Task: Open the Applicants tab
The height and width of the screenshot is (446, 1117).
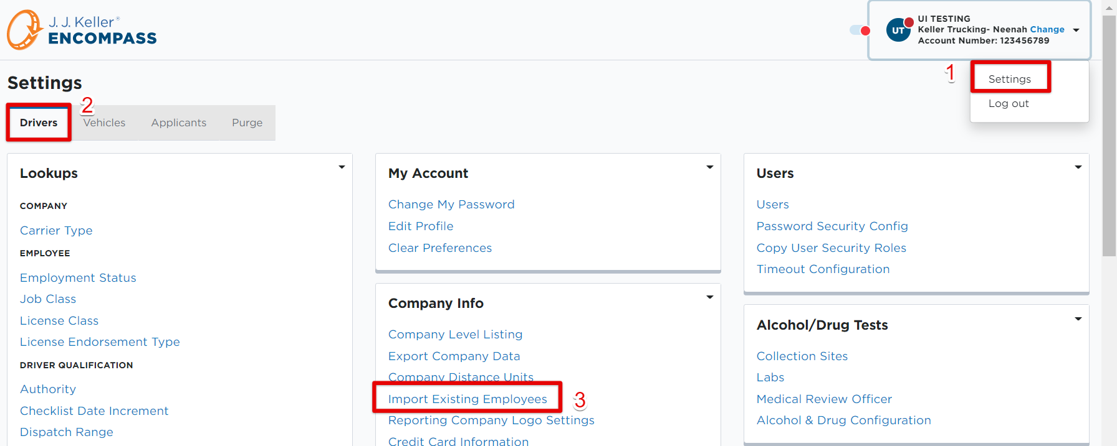Action: click(x=179, y=123)
